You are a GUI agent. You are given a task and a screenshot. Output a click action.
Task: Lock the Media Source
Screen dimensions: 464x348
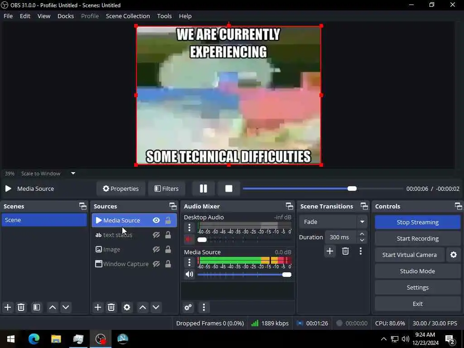pos(168,220)
